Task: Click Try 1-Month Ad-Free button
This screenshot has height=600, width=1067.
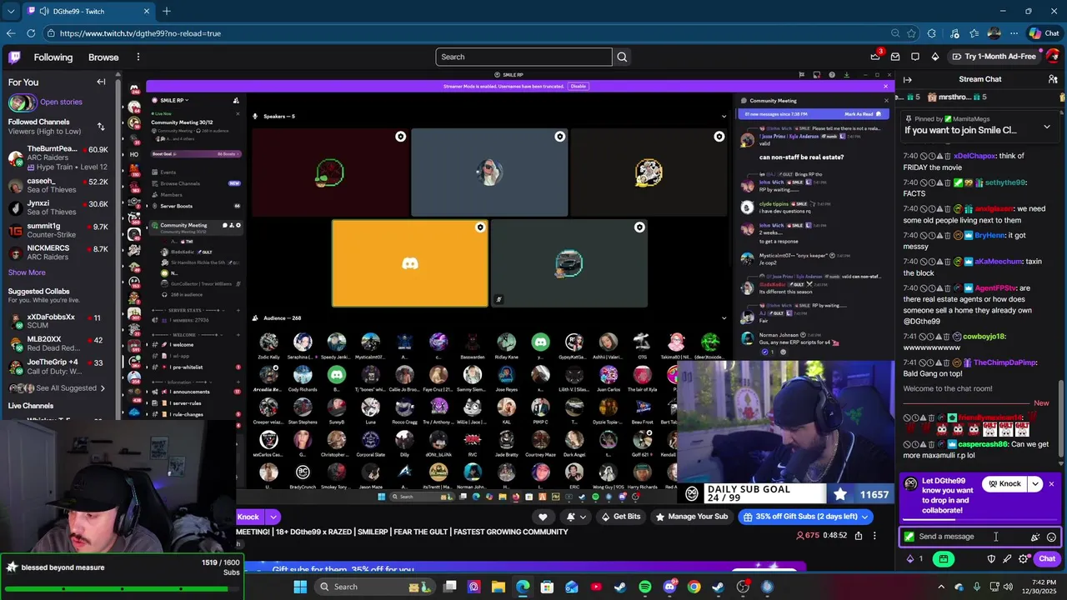Action: 994,57
